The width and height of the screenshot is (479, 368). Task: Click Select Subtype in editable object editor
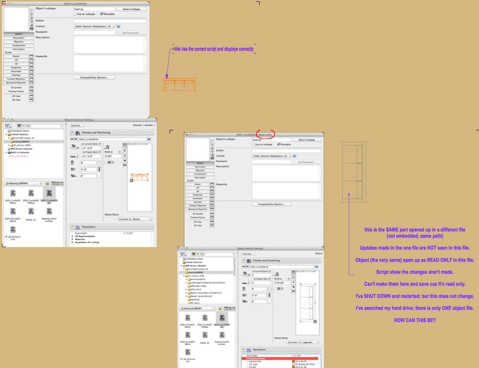131,9
